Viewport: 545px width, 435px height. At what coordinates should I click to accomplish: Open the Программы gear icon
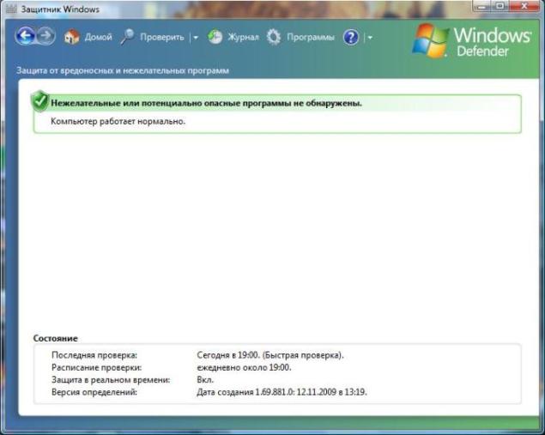click(x=274, y=37)
